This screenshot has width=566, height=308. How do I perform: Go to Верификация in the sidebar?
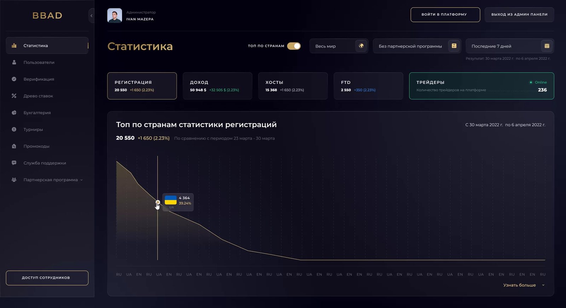(47, 79)
